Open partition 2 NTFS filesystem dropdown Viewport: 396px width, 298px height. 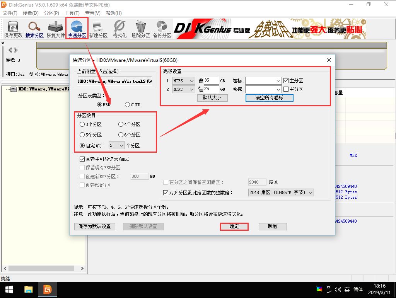pos(183,89)
